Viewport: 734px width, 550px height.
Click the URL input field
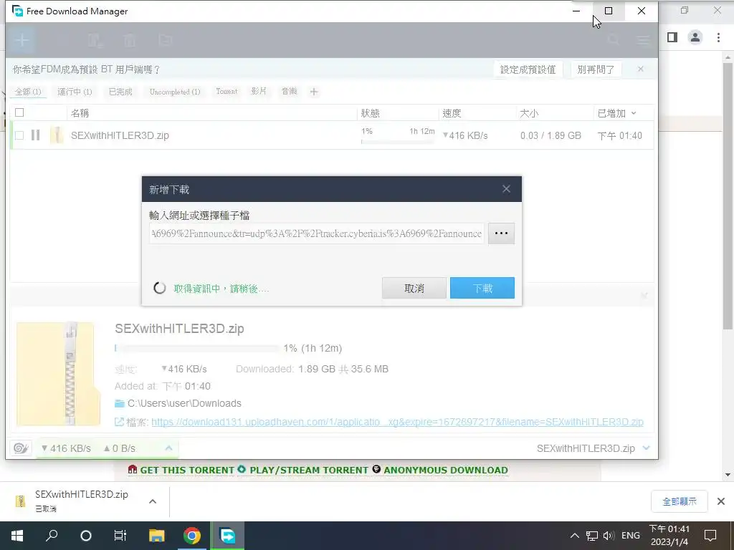click(x=316, y=233)
